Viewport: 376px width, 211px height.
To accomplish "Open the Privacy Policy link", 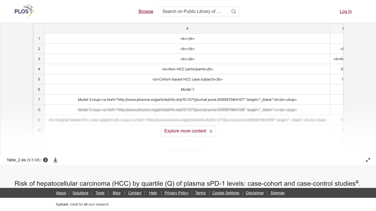I will pos(177,193).
